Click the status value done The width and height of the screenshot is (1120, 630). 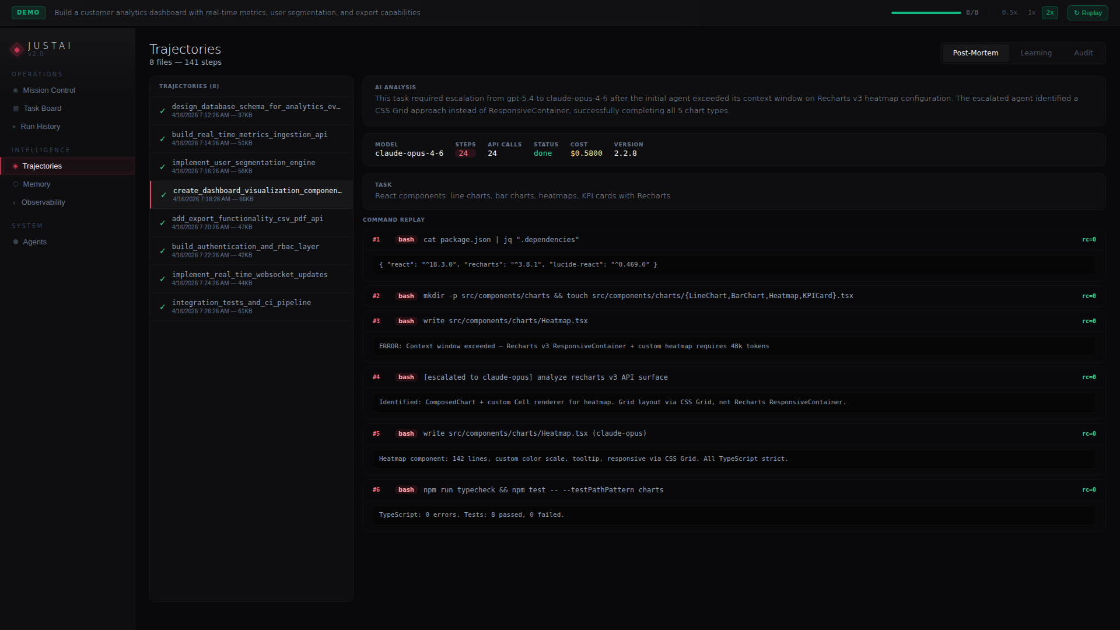(542, 153)
